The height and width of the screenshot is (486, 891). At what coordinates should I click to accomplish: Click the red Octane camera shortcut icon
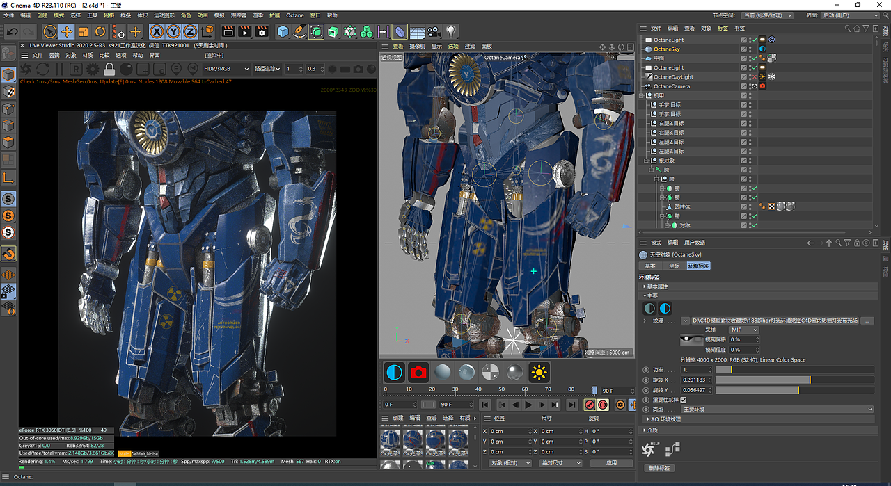coord(418,372)
